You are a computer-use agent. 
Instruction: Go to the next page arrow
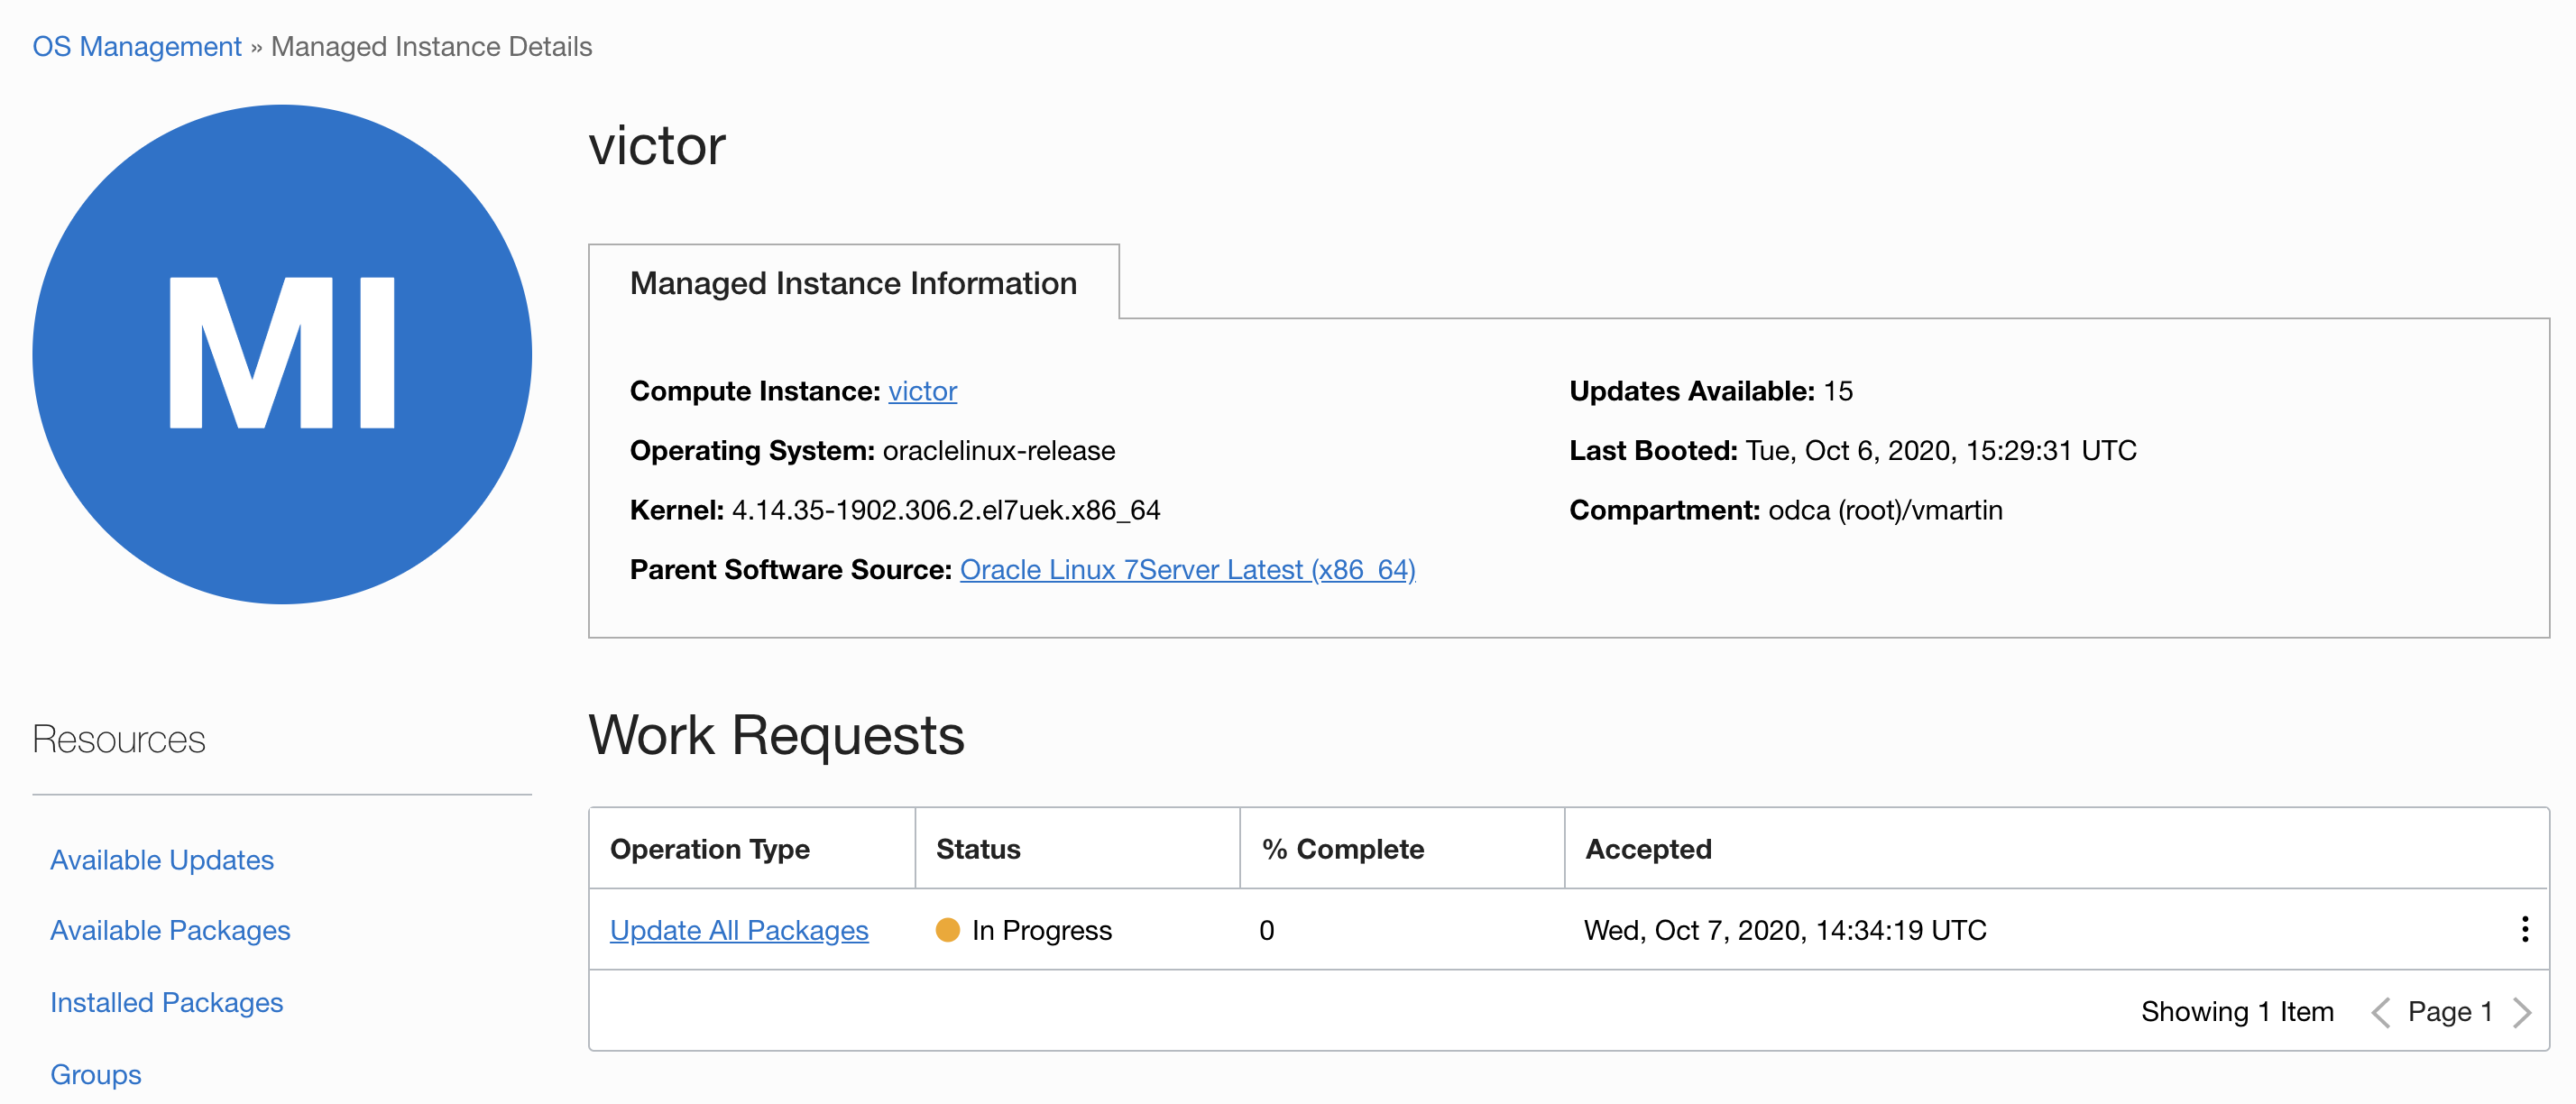click(2522, 1012)
